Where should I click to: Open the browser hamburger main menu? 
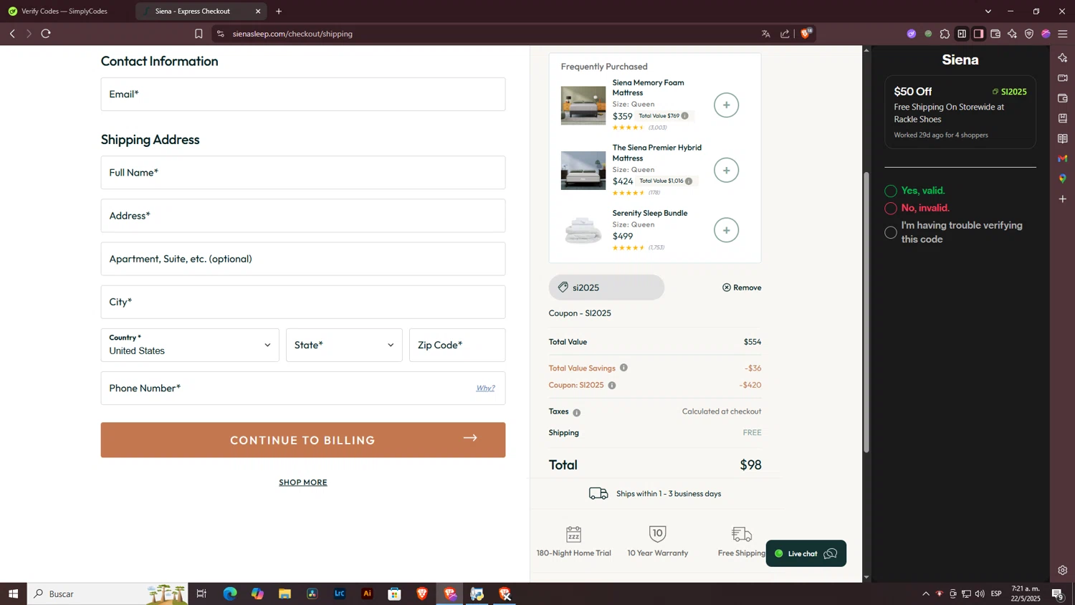[1063, 34]
